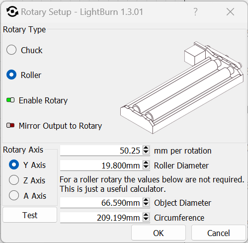The height and width of the screenshot is (243, 248).
Task: Choose Z Axis as rotary axis
Action: click(x=14, y=180)
